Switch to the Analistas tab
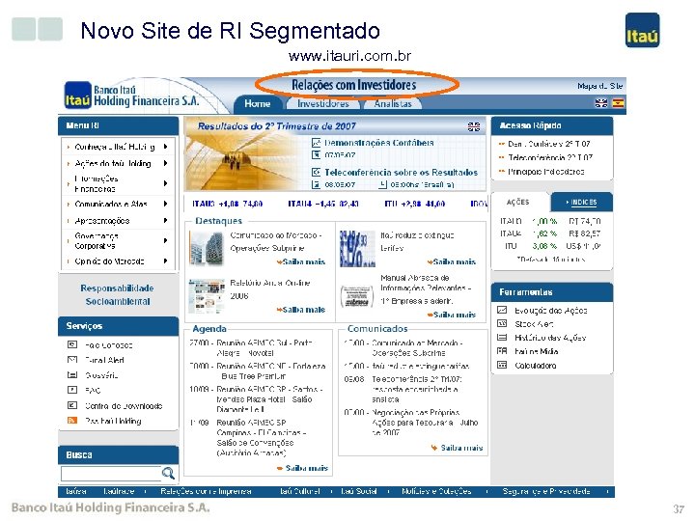Screen dimensions: 695x521 coord(393,103)
